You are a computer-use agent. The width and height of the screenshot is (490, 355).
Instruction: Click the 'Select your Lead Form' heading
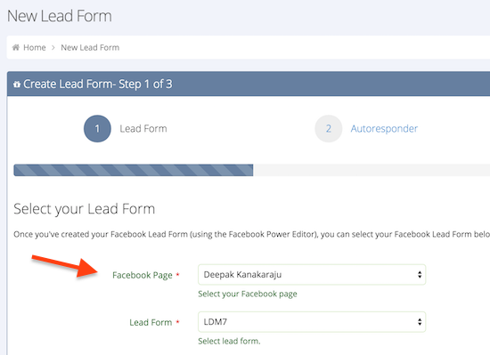pyautogui.click(x=85, y=209)
